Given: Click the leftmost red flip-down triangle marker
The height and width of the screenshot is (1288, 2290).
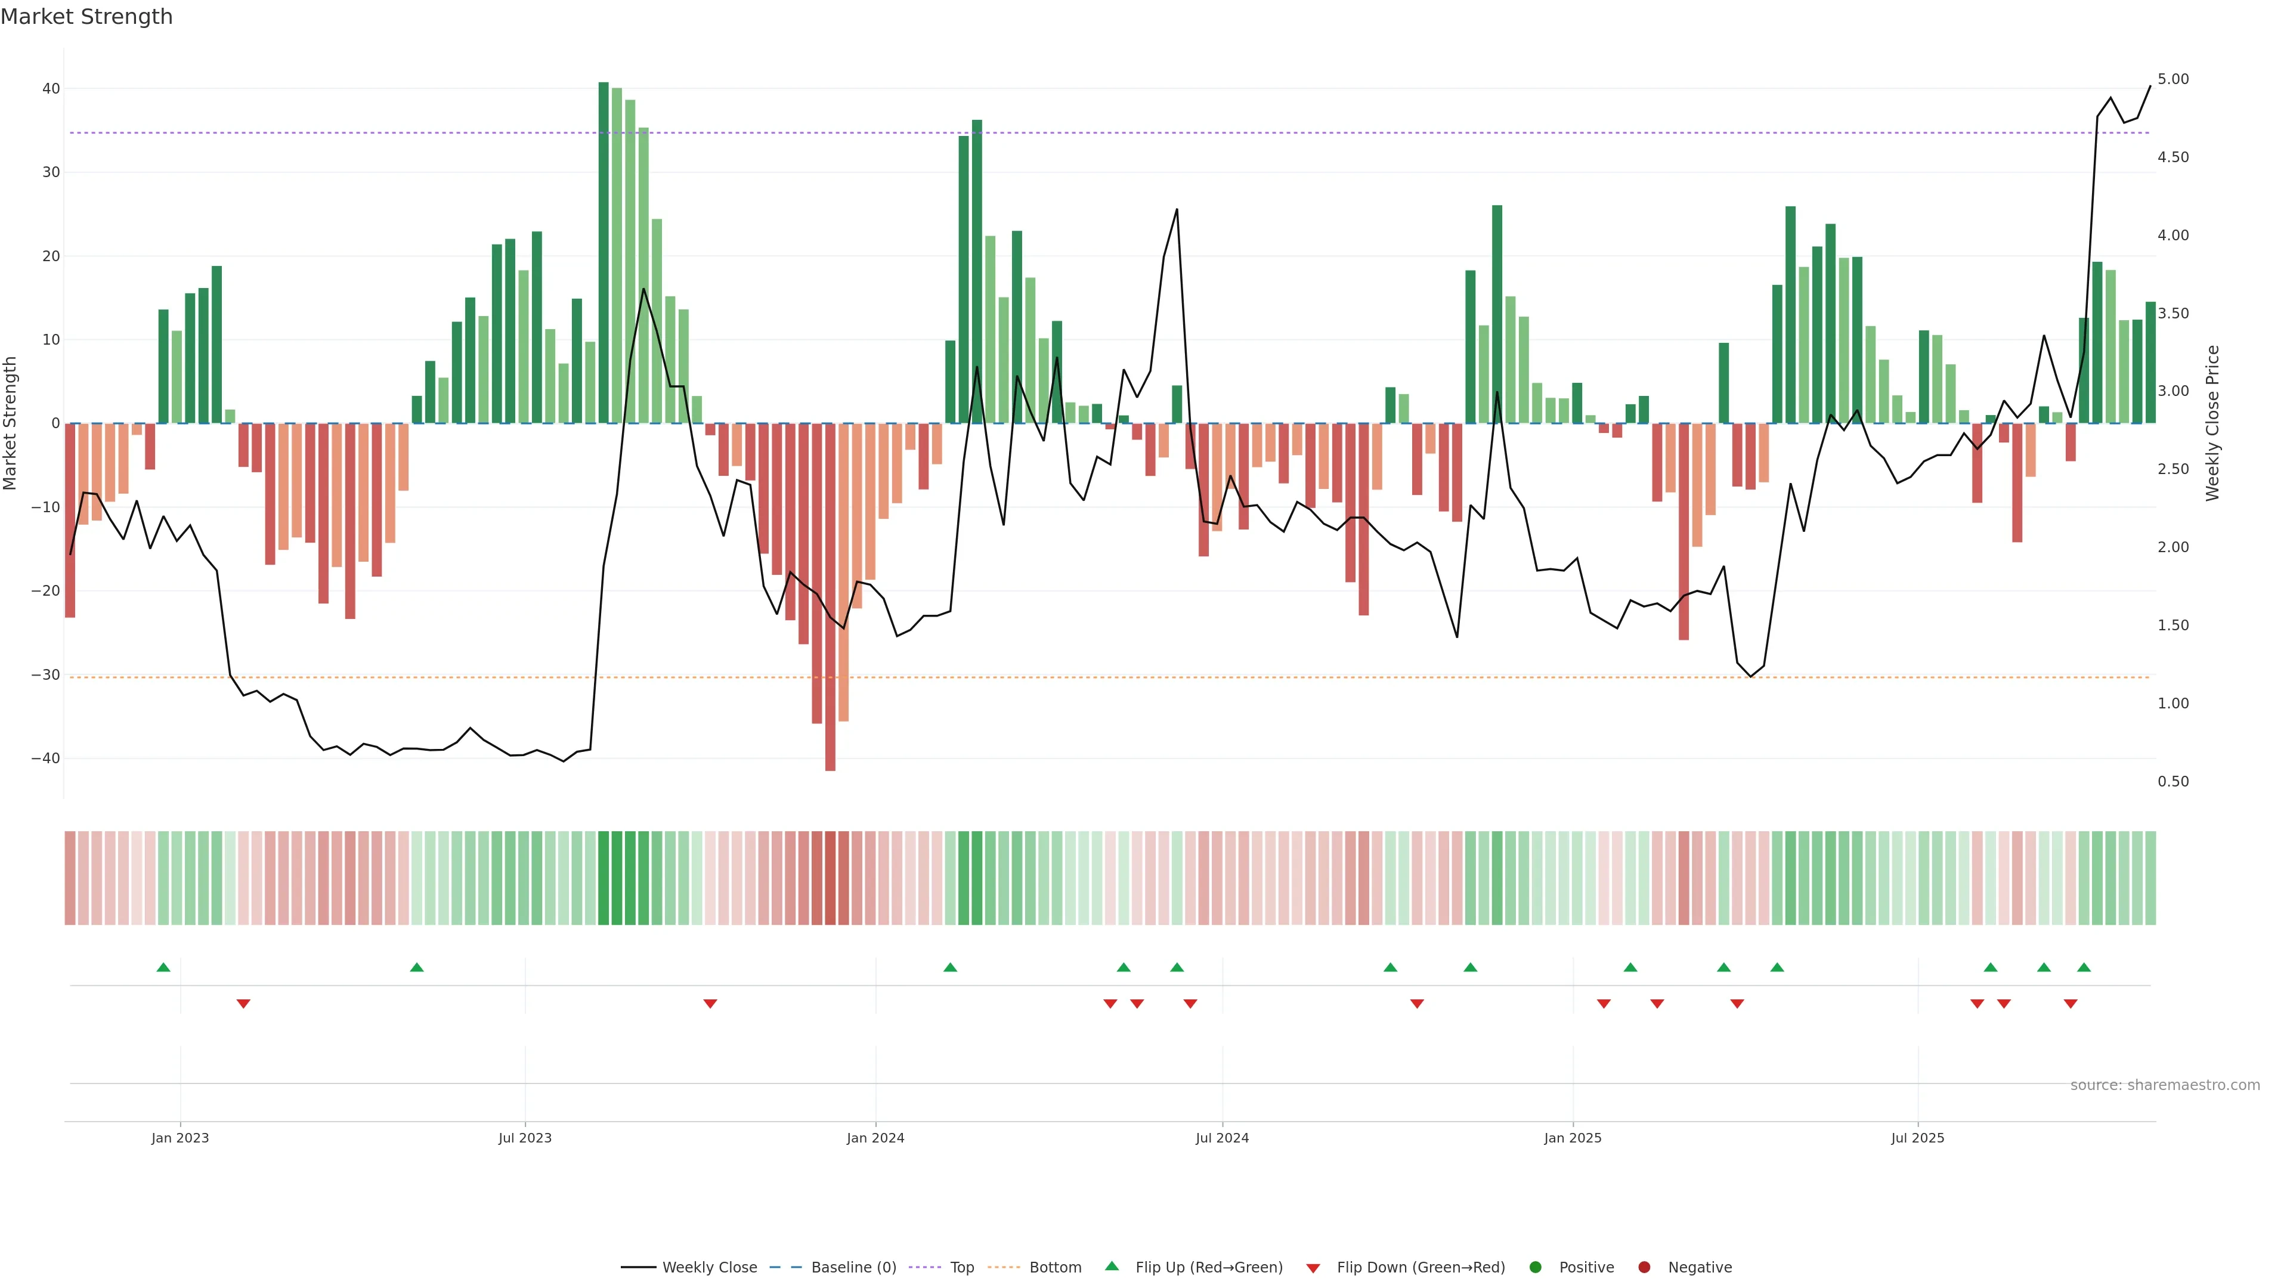Looking at the screenshot, I should [x=243, y=1004].
